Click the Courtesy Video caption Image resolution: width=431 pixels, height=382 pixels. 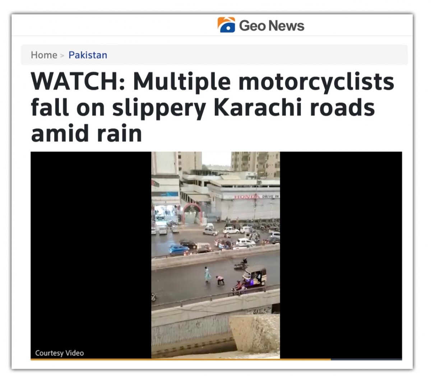59,353
